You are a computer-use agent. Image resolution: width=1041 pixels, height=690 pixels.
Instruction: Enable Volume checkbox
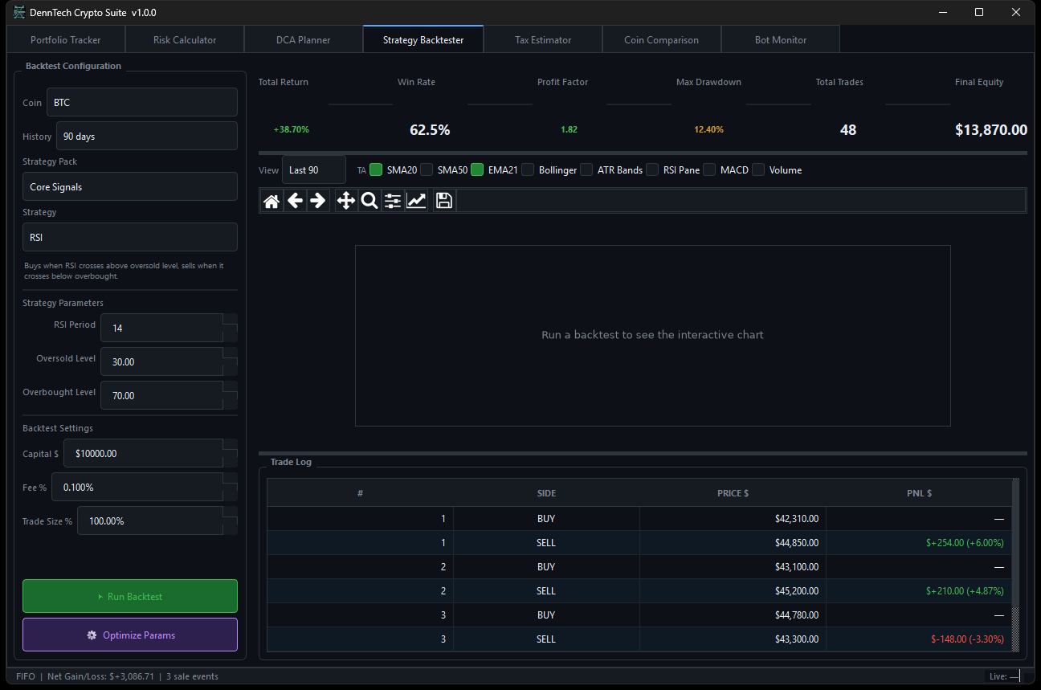pyautogui.click(x=758, y=169)
